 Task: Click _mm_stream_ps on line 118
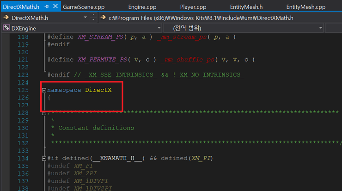click(182, 37)
